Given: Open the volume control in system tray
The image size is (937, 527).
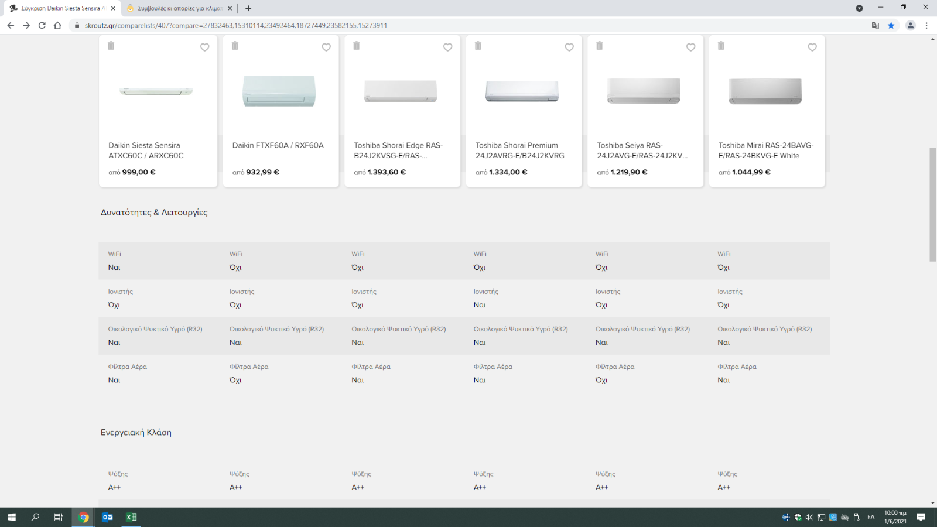Looking at the screenshot, I should click(x=809, y=517).
